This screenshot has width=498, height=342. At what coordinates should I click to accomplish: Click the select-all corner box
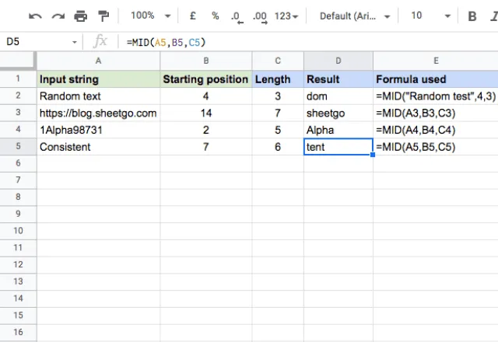tap(18, 61)
